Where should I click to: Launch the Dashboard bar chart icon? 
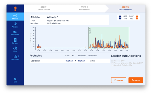coord(15,56)
